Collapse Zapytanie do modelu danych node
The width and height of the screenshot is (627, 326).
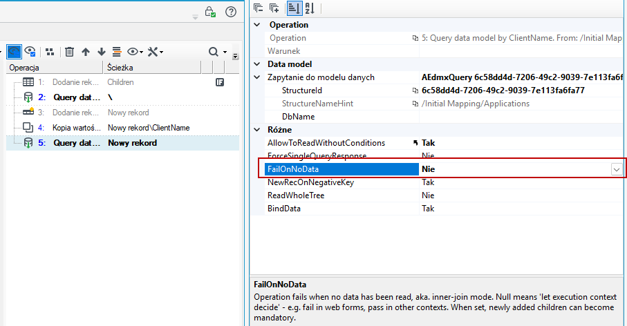point(257,77)
